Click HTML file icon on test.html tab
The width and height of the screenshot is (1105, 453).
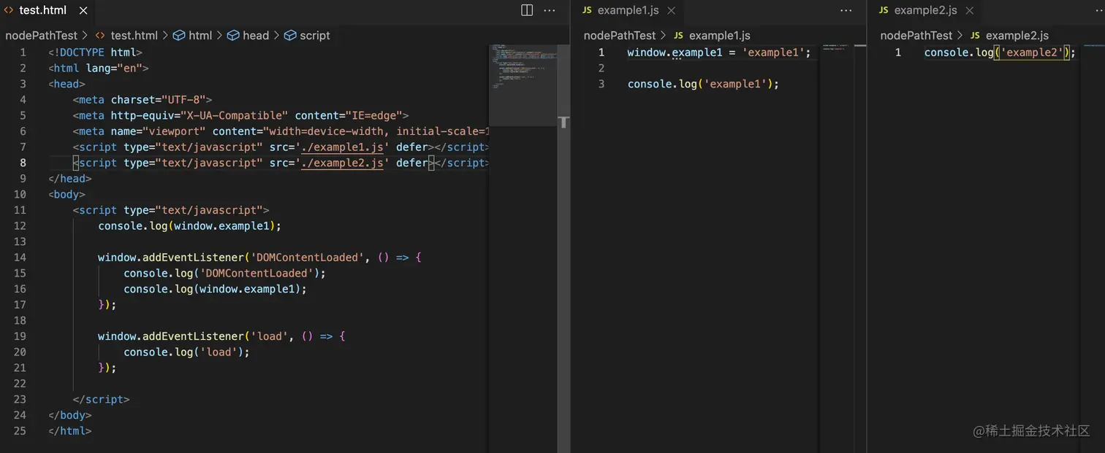(9, 11)
